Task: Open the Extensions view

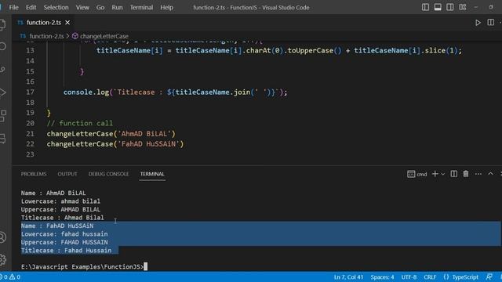Action: pyautogui.click(x=2, y=116)
